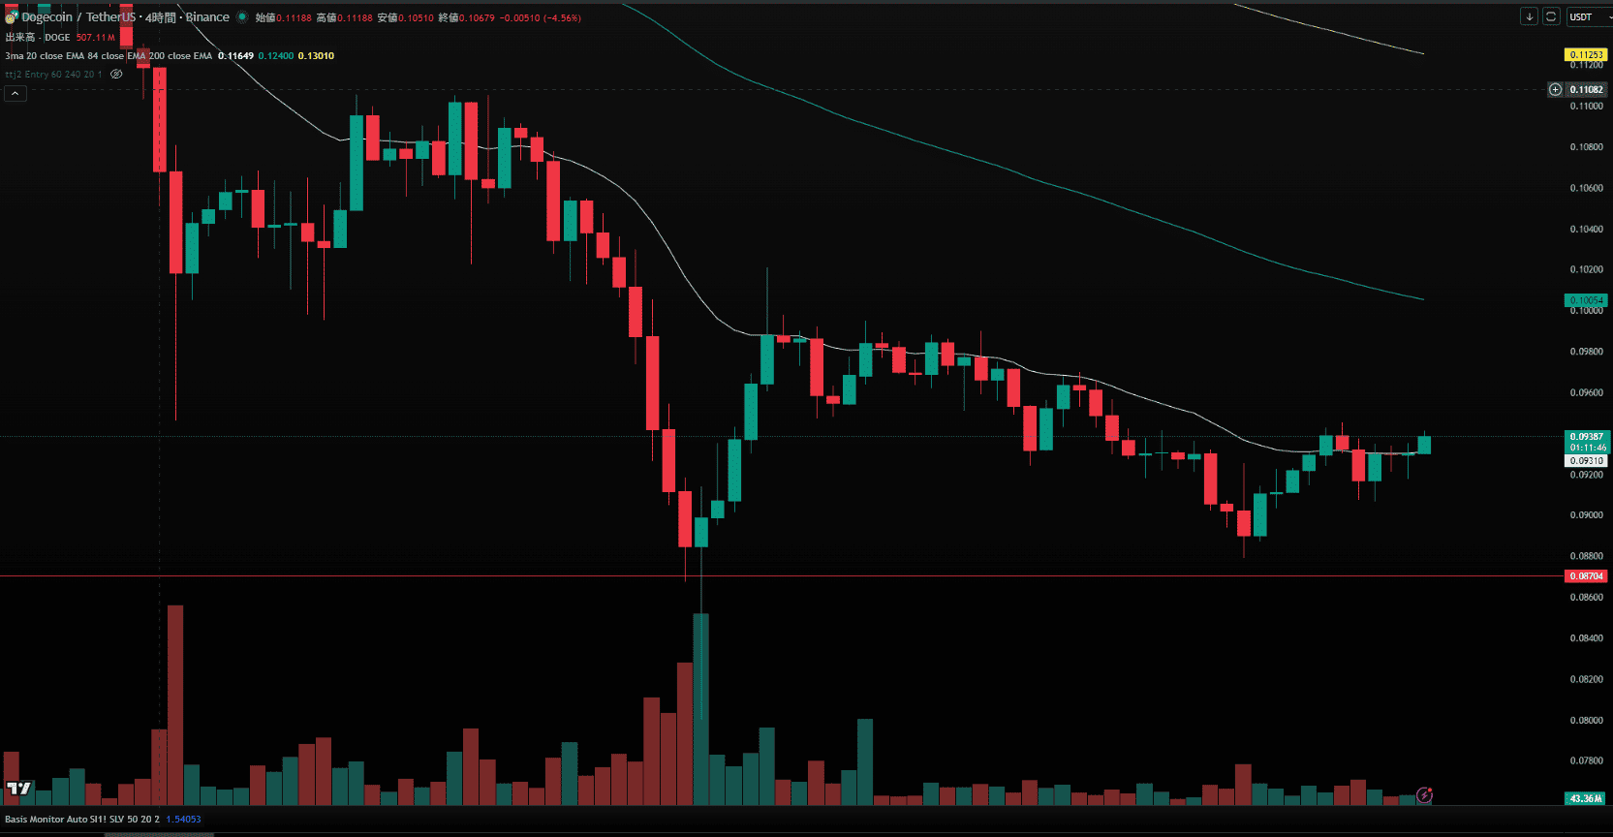Click the Dogecoin / TetherUS symbol title
The image size is (1613, 837).
coord(79,17)
